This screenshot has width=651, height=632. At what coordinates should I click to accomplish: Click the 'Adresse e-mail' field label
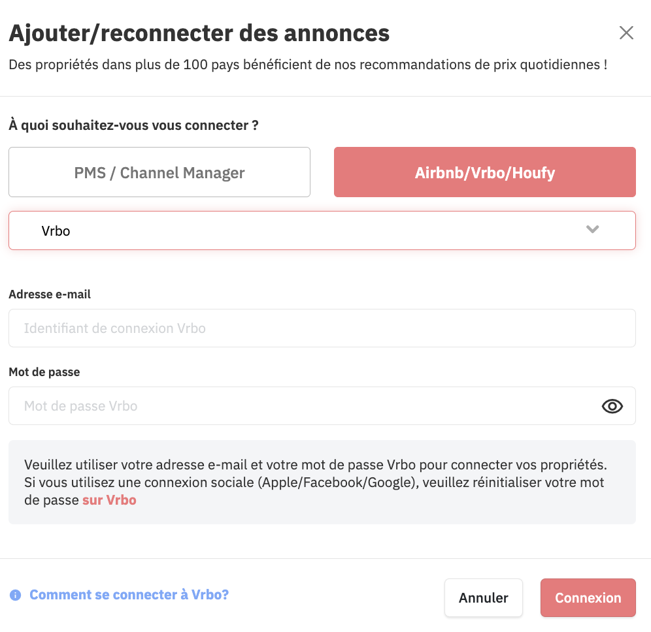pyautogui.click(x=50, y=294)
